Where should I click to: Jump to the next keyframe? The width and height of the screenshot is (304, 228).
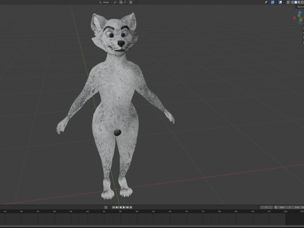127,207
